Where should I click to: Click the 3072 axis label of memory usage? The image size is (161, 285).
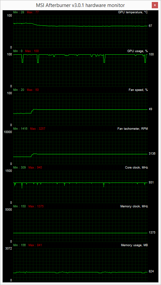tap(9, 249)
